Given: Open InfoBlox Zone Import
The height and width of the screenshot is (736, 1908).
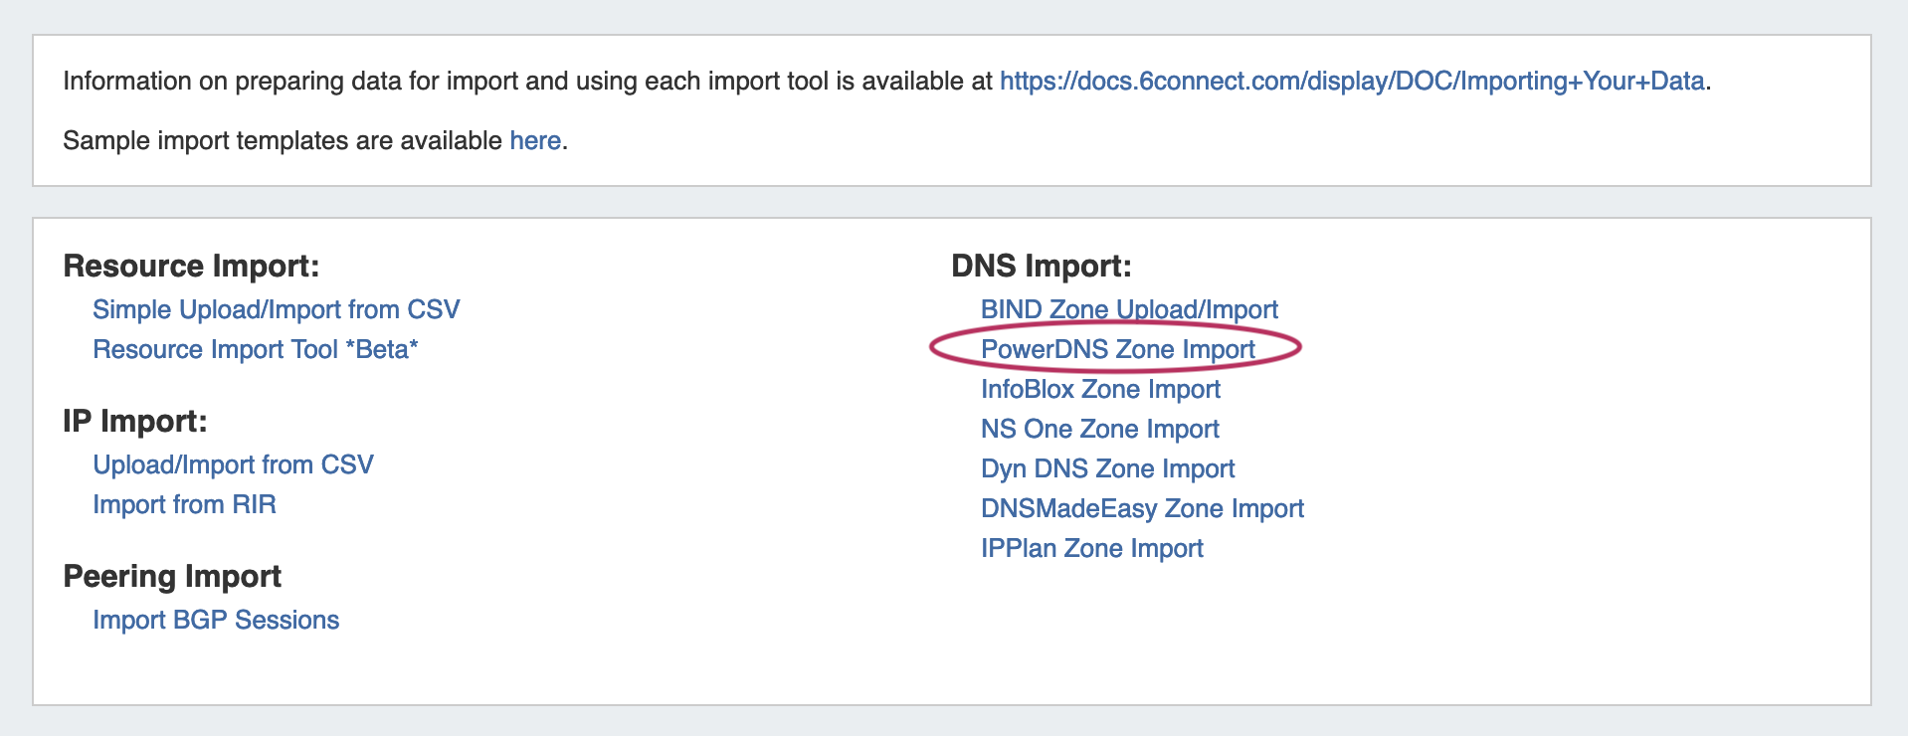Looking at the screenshot, I should pos(1100,389).
